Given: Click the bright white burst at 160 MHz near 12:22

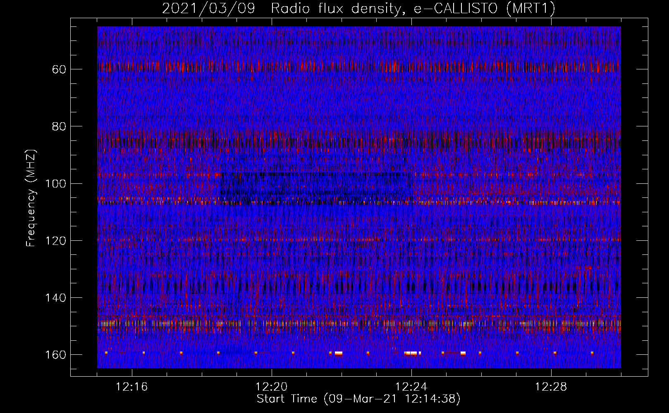Looking at the screenshot, I should pos(339,353).
